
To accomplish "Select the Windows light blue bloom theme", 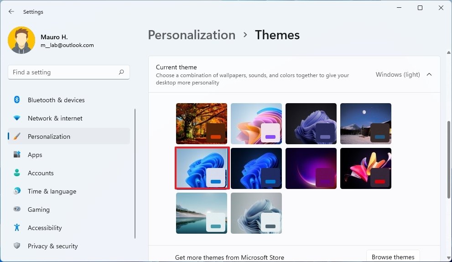I will [x=202, y=168].
